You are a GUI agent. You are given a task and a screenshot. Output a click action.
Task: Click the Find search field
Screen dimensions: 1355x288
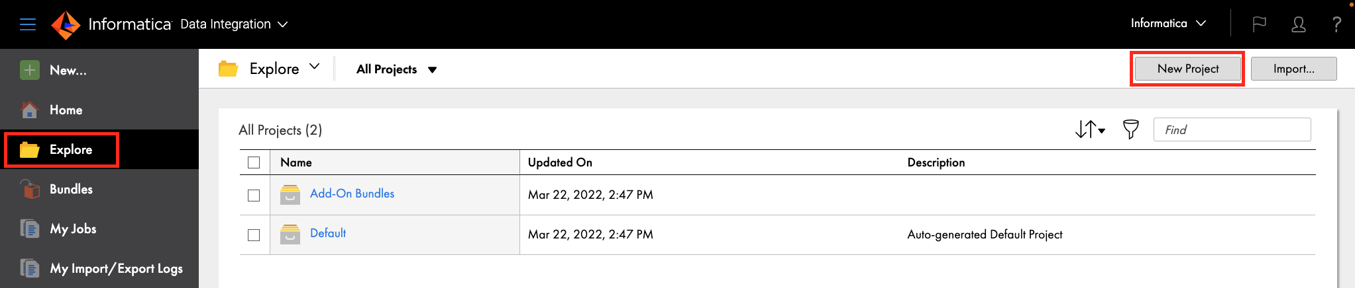1232,129
